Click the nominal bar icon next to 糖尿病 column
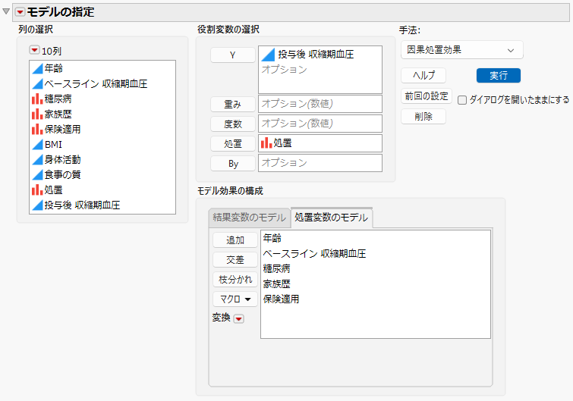The width and height of the screenshot is (573, 401). pyautogui.click(x=37, y=99)
